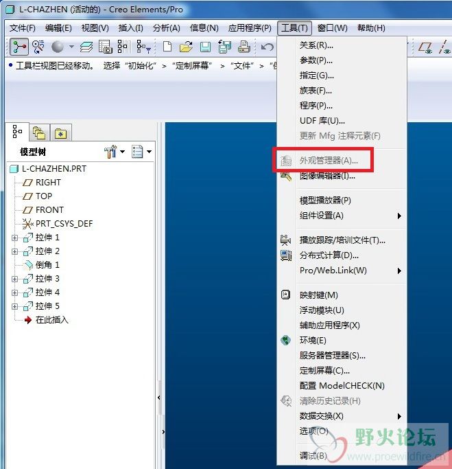Toggle the model tree display icon in toolbar
The image size is (452, 469).
click(x=19, y=47)
